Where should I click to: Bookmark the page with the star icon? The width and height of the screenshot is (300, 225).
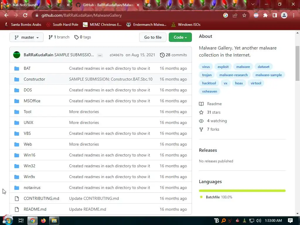pyautogui.click(x=244, y=15)
